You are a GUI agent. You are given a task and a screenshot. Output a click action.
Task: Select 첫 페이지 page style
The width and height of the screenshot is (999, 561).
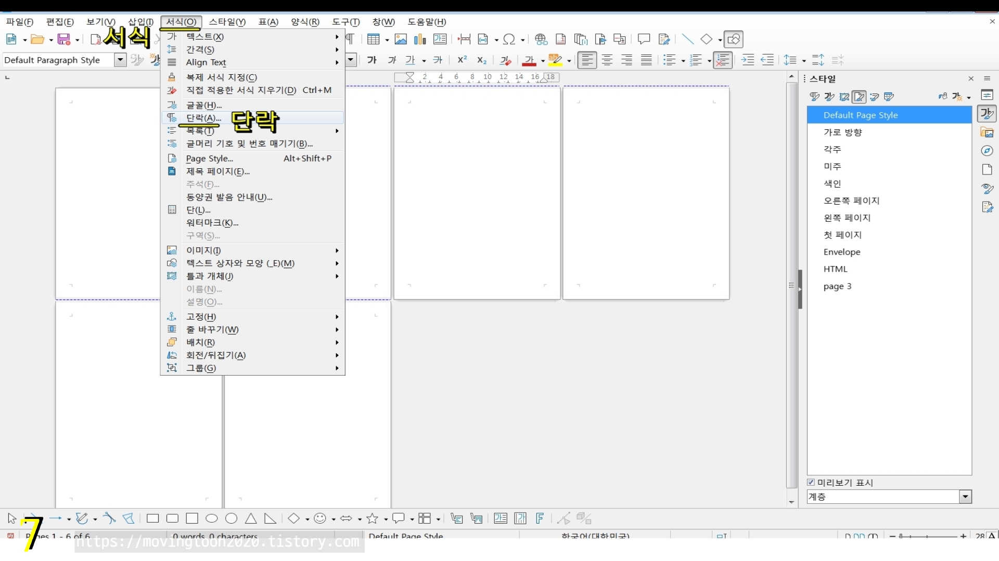889,235
